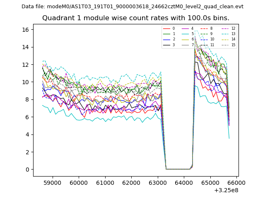The height and width of the screenshot is (198, 265).
Task: Click the x-axis tick label 59000
Action: click(52, 183)
